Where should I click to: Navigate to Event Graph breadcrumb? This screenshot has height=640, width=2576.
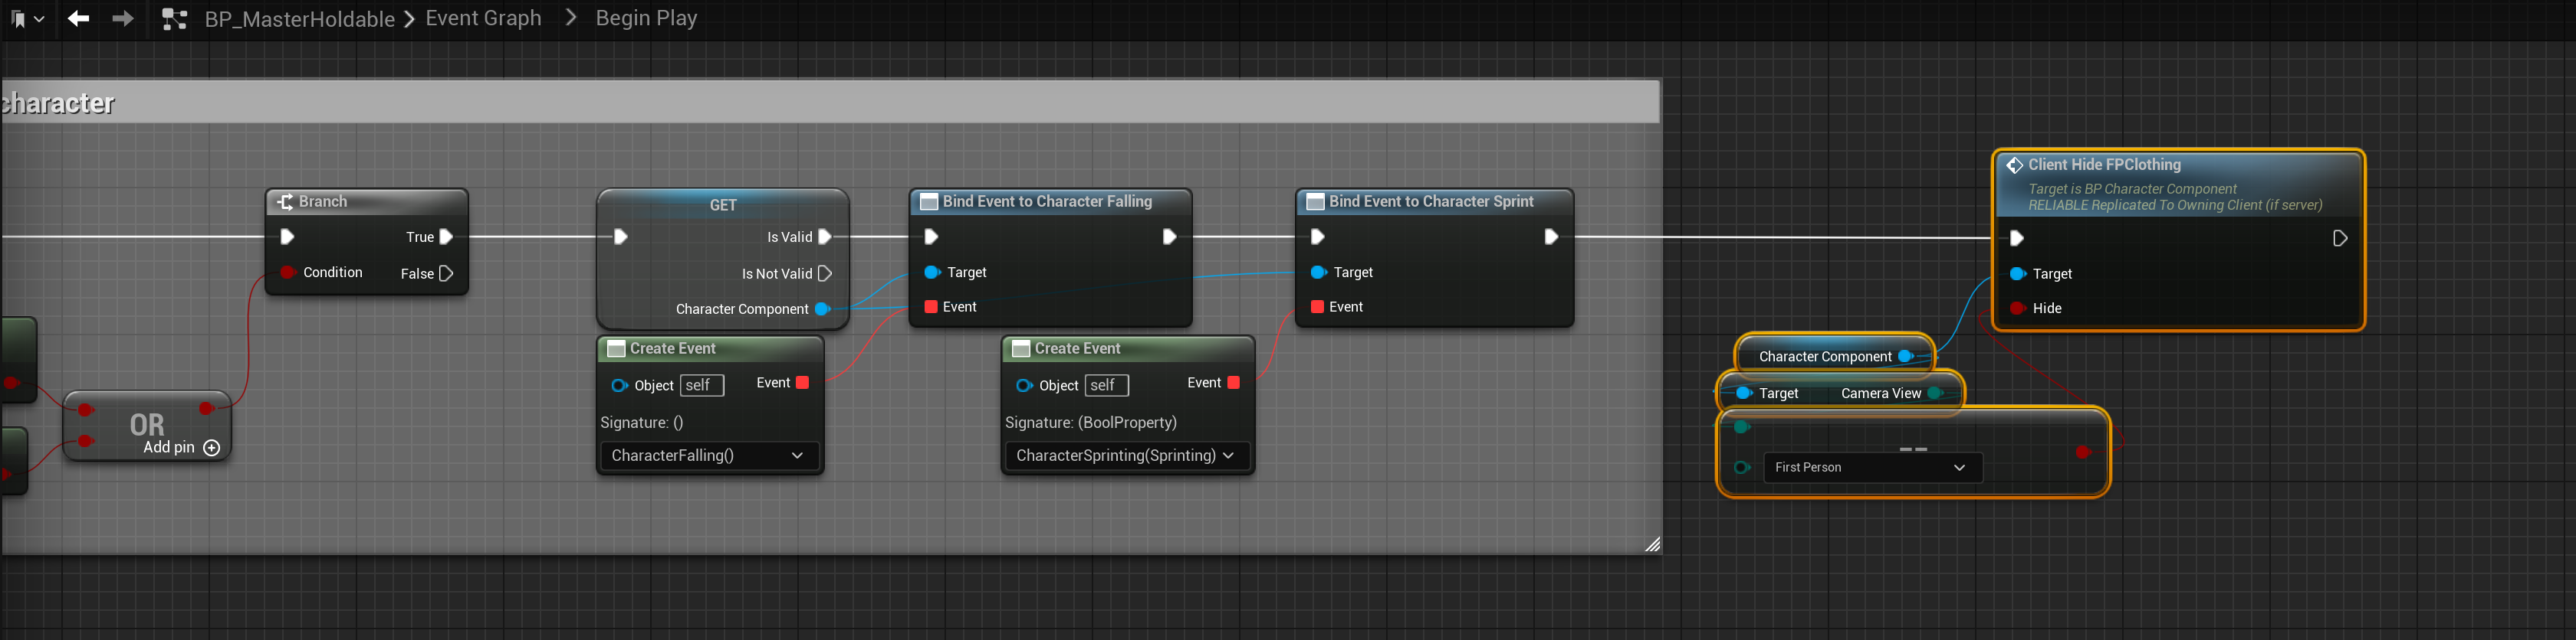483,19
